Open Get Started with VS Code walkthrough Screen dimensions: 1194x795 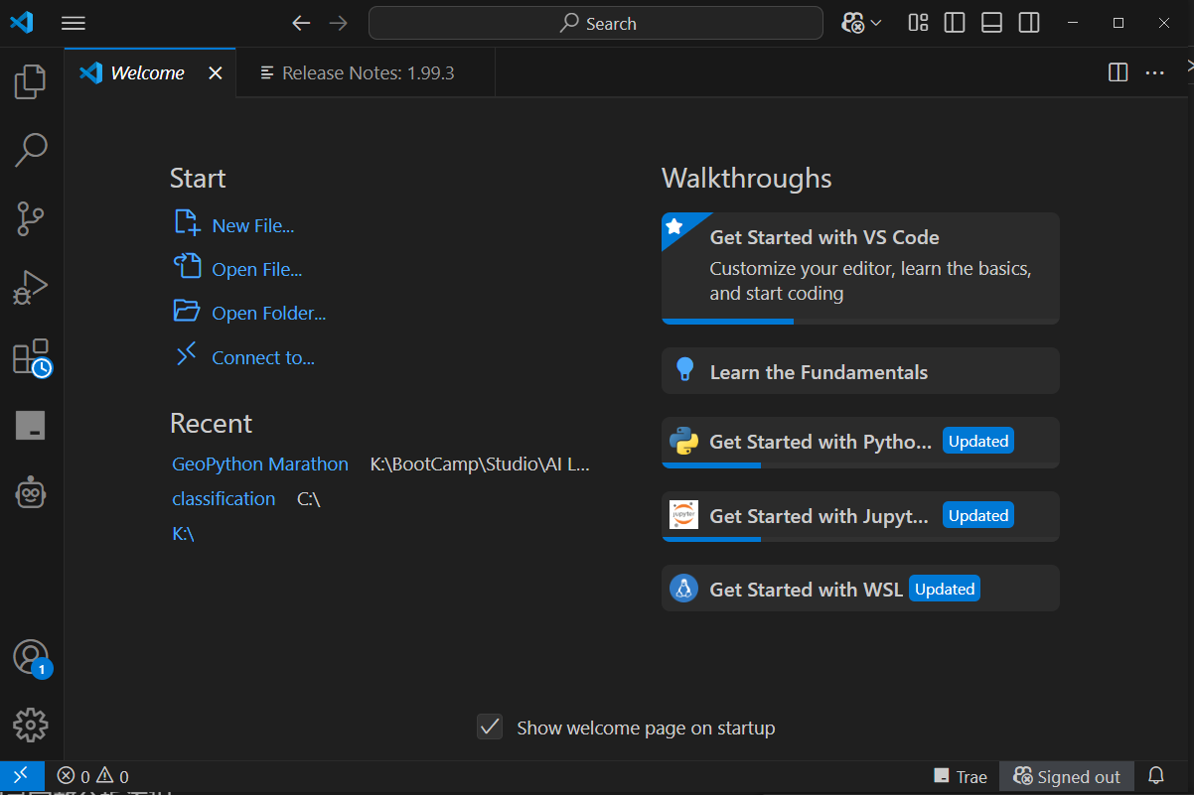pos(860,268)
